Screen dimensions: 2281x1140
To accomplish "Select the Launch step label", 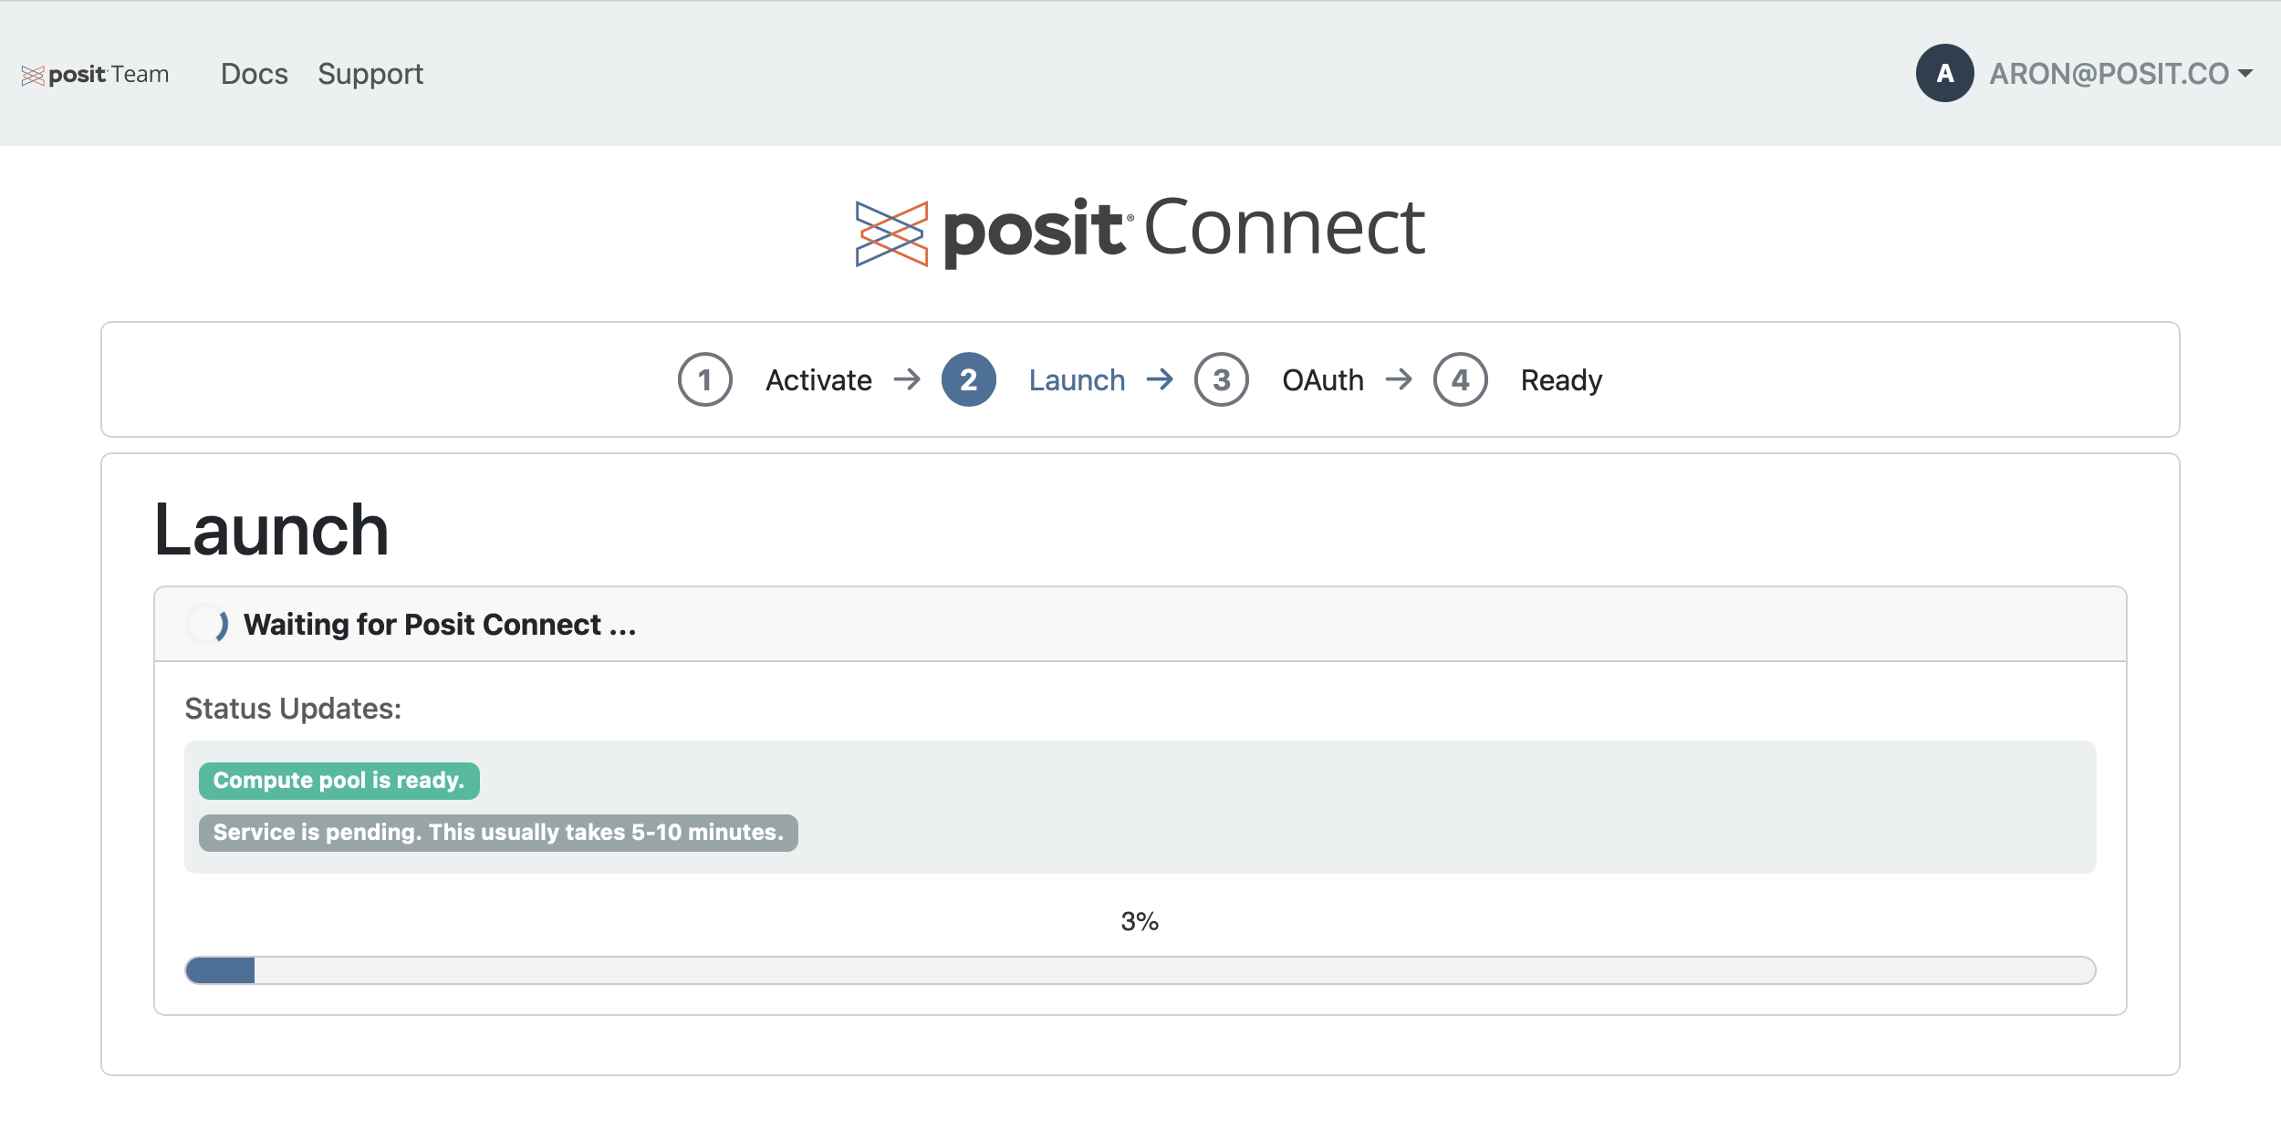I will pos(1077,380).
